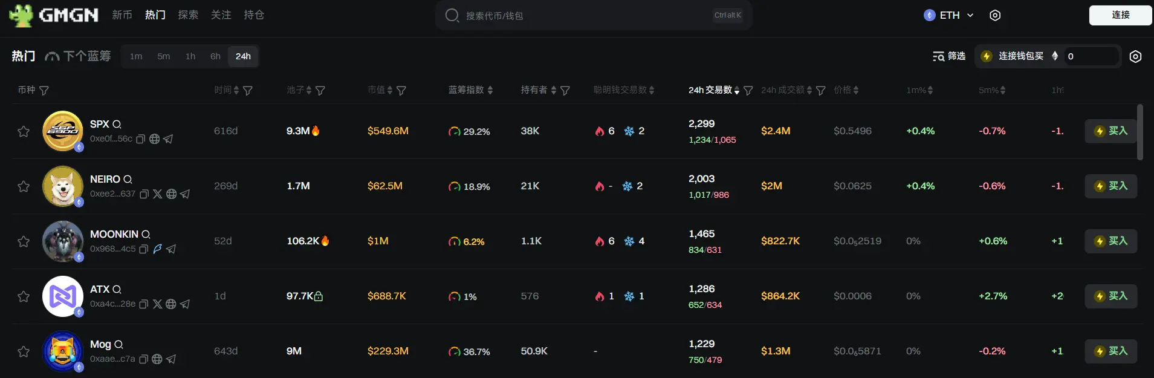1154x378 pixels.
Task: Open table settings hexagon icon
Action: pyautogui.click(x=1135, y=56)
